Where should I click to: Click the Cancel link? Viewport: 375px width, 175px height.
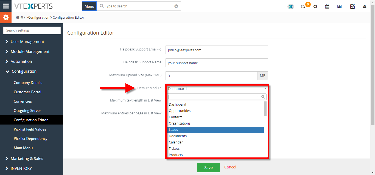230,167
